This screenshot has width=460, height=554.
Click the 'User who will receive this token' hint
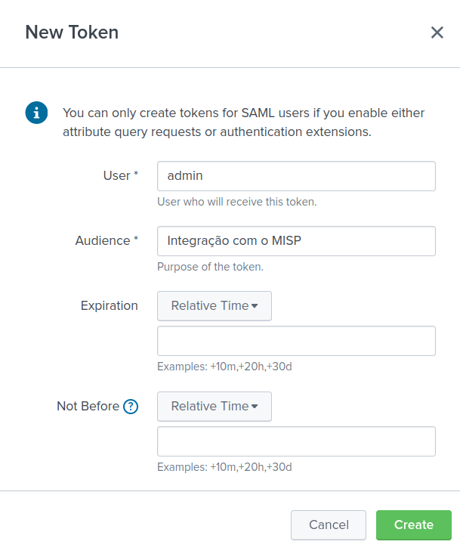pos(236,202)
